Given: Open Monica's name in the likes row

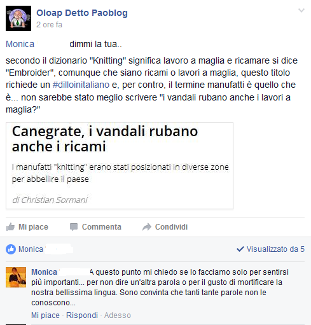Looking at the screenshot, I should coord(31,249).
